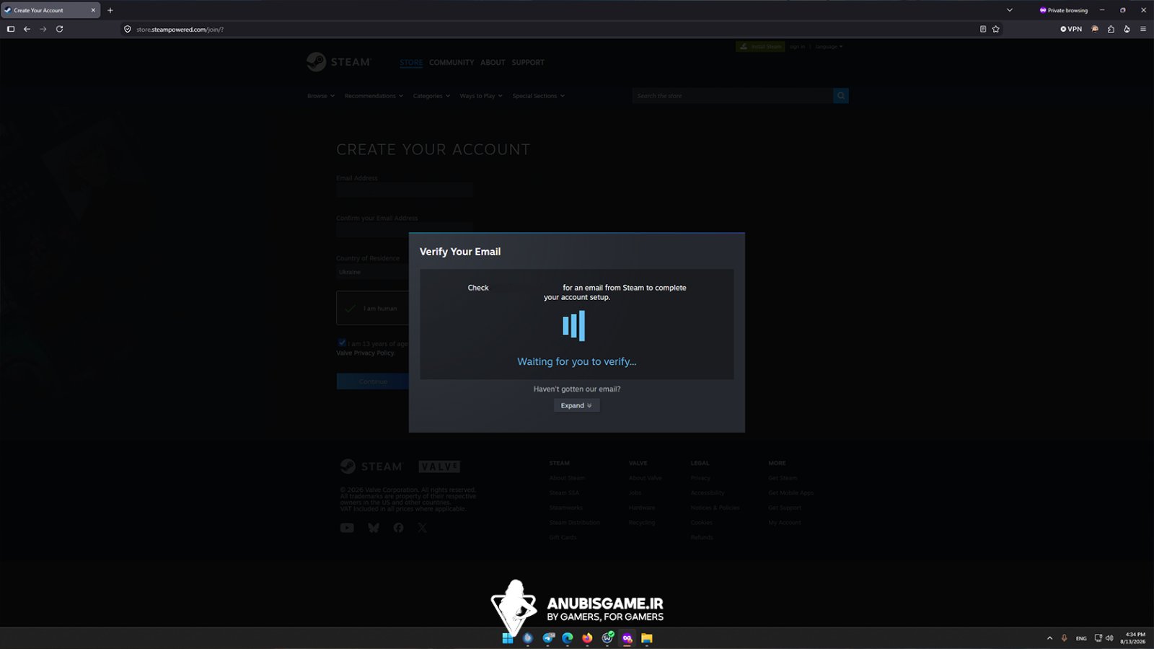Open the Steam Distribution footer link
This screenshot has width=1154, height=649.
[574, 523]
